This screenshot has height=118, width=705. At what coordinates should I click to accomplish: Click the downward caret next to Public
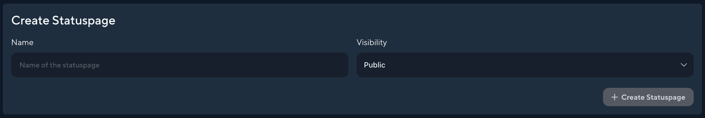(x=684, y=65)
